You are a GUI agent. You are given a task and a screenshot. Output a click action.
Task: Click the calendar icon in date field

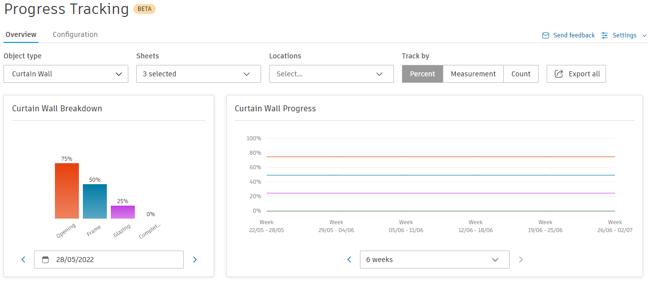click(x=45, y=260)
